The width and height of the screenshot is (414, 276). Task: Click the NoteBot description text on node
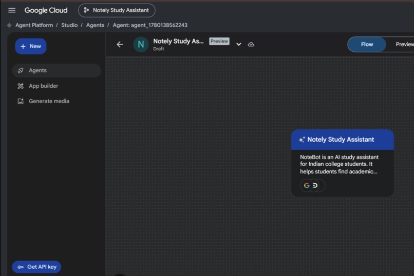tap(339, 164)
